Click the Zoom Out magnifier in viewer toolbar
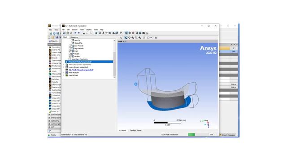Viewport: 287px width, 161px height. (x=136, y=38)
